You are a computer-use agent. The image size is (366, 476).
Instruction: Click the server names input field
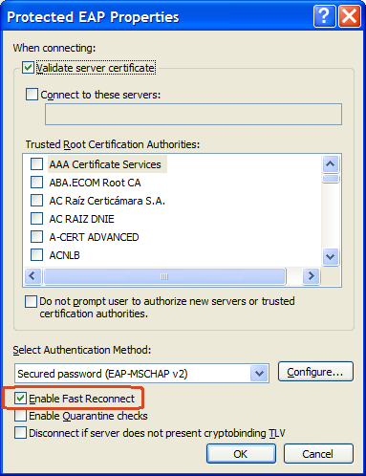coord(193,114)
